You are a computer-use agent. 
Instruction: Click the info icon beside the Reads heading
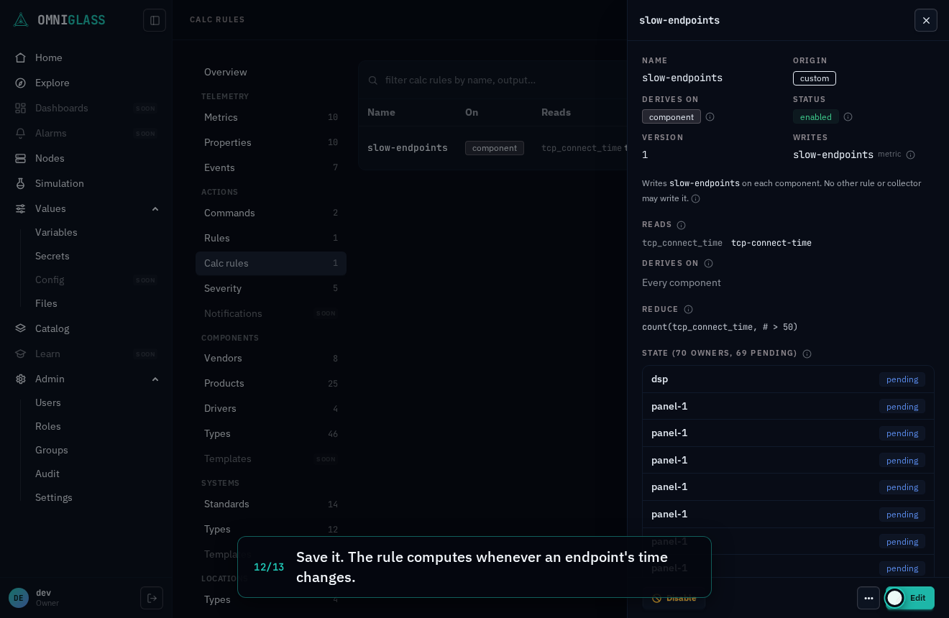[x=682, y=225]
